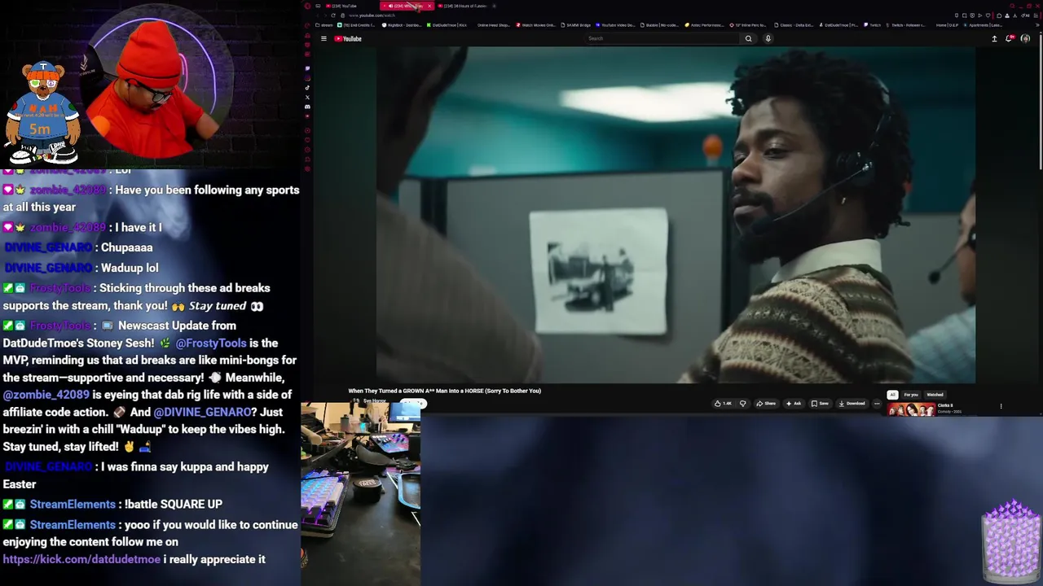The width and height of the screenshot is (1043, 586).
Task: Click the browser heart/favorites icon in the toolbar
Action: (x=988, y=15)
